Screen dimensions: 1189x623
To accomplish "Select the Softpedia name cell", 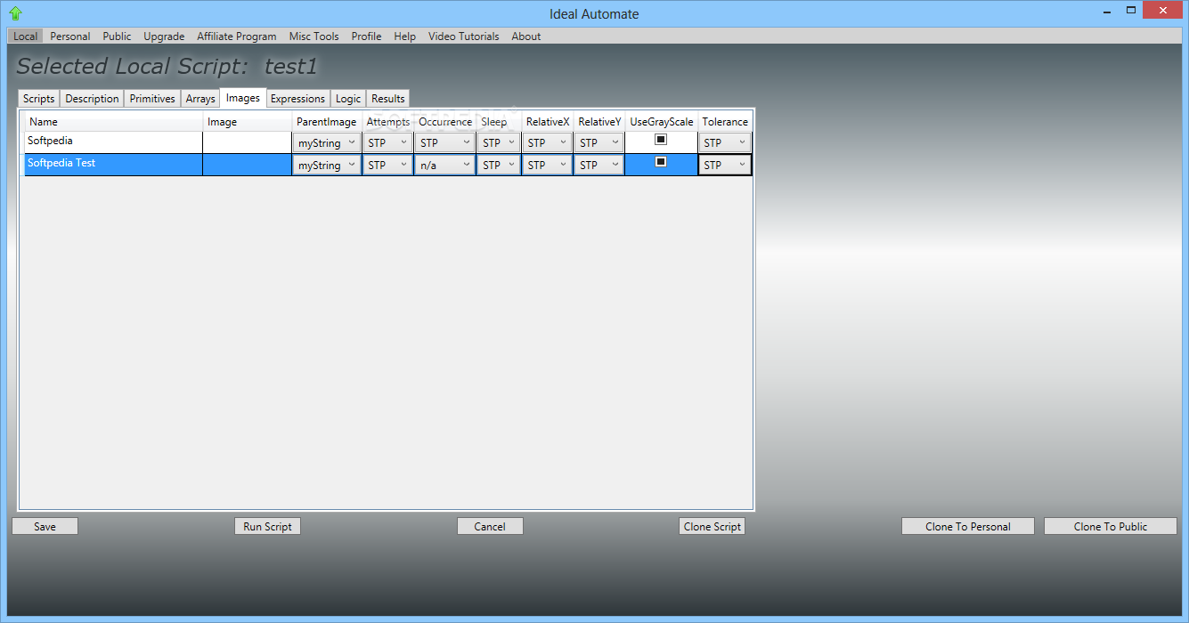I will click(x=113, y=142).
